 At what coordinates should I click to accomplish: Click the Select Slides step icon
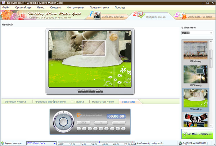click(97, 16)
